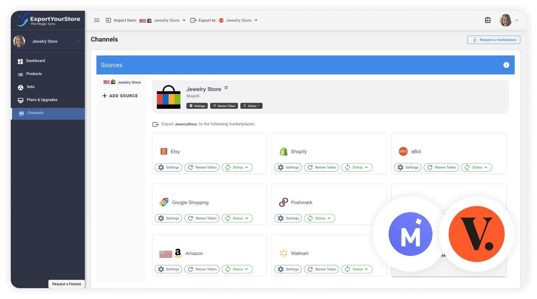Renew Token for Google Shopping

202,218
